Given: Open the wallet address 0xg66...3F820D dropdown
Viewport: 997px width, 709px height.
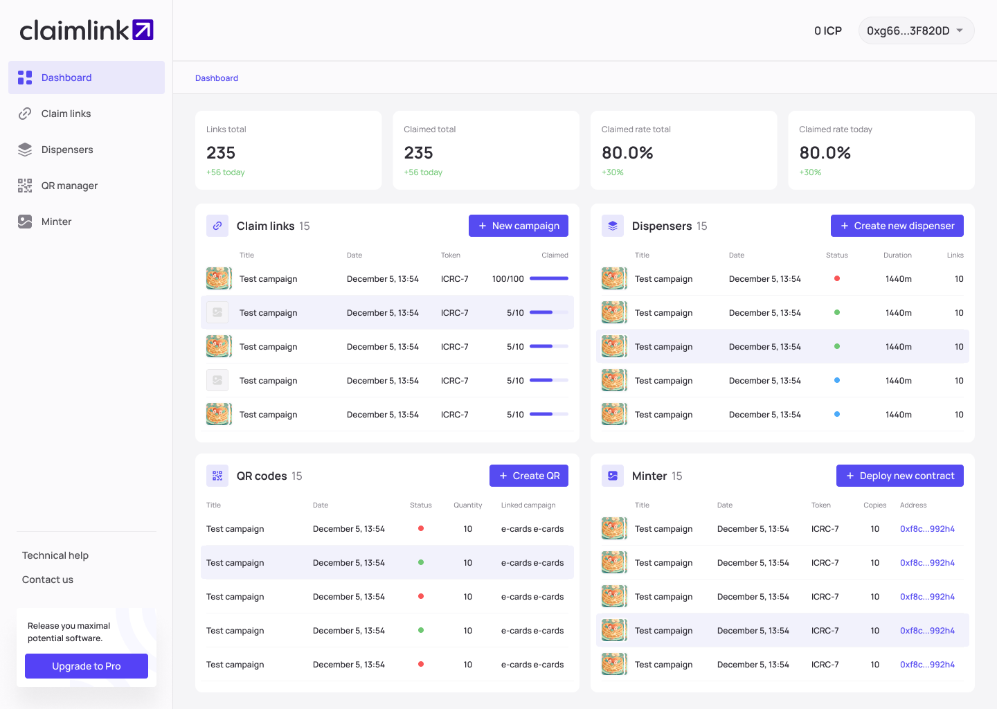Looking at the screenshot, I should 915,30.
